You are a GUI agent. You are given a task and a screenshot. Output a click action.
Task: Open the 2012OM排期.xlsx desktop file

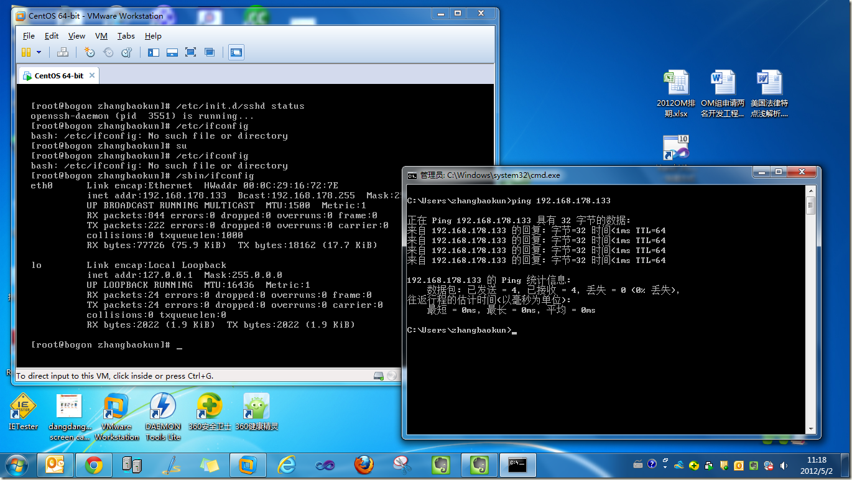click(676, 94)
